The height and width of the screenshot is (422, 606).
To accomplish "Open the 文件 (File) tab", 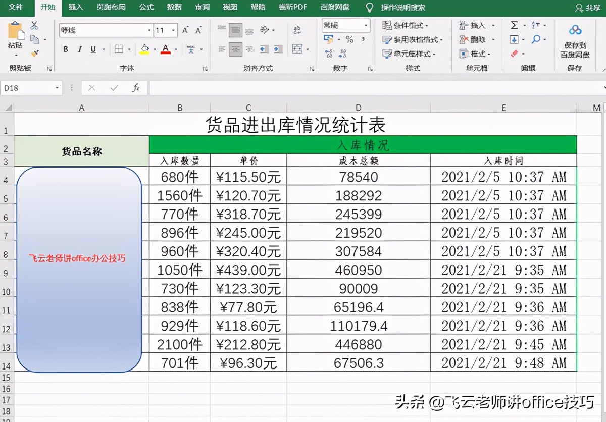I will (x=16, y=7).
